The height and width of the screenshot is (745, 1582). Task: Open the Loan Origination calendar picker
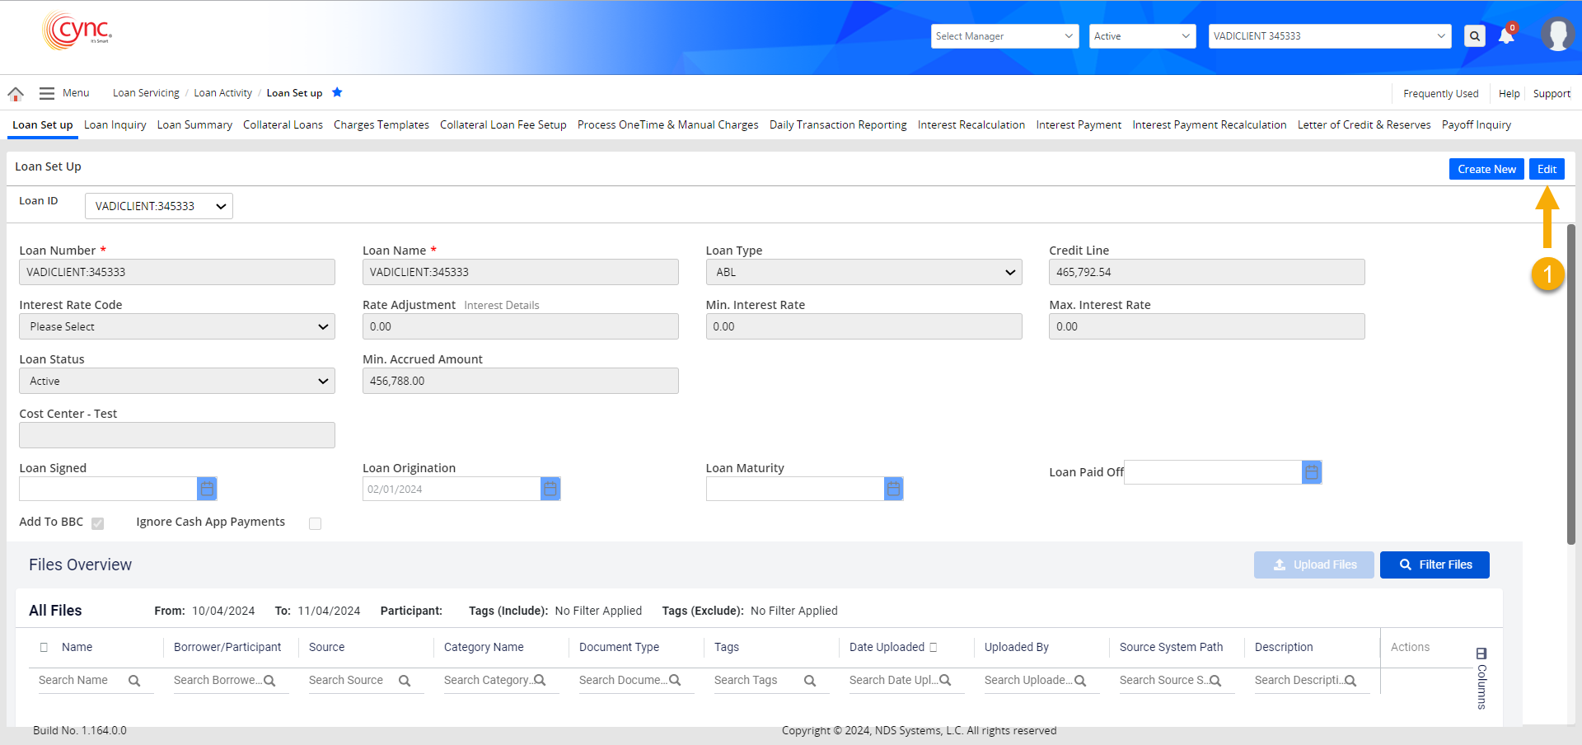click(x=550, y=490)
